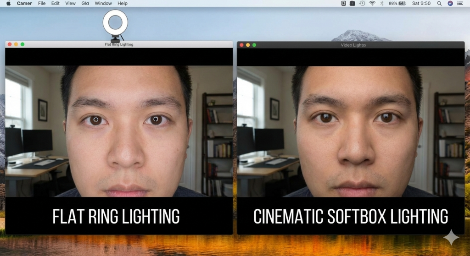Screen dimensions: 470x256
Task: Click the ring light webcam icon
Action: tap(115, 26)
